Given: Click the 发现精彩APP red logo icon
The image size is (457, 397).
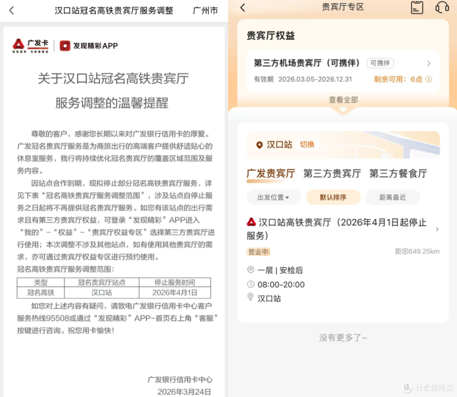Looking at the screenshot, I should click(x=65, y=46).
